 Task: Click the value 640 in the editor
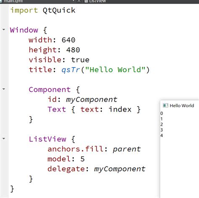tap(68, 40)
